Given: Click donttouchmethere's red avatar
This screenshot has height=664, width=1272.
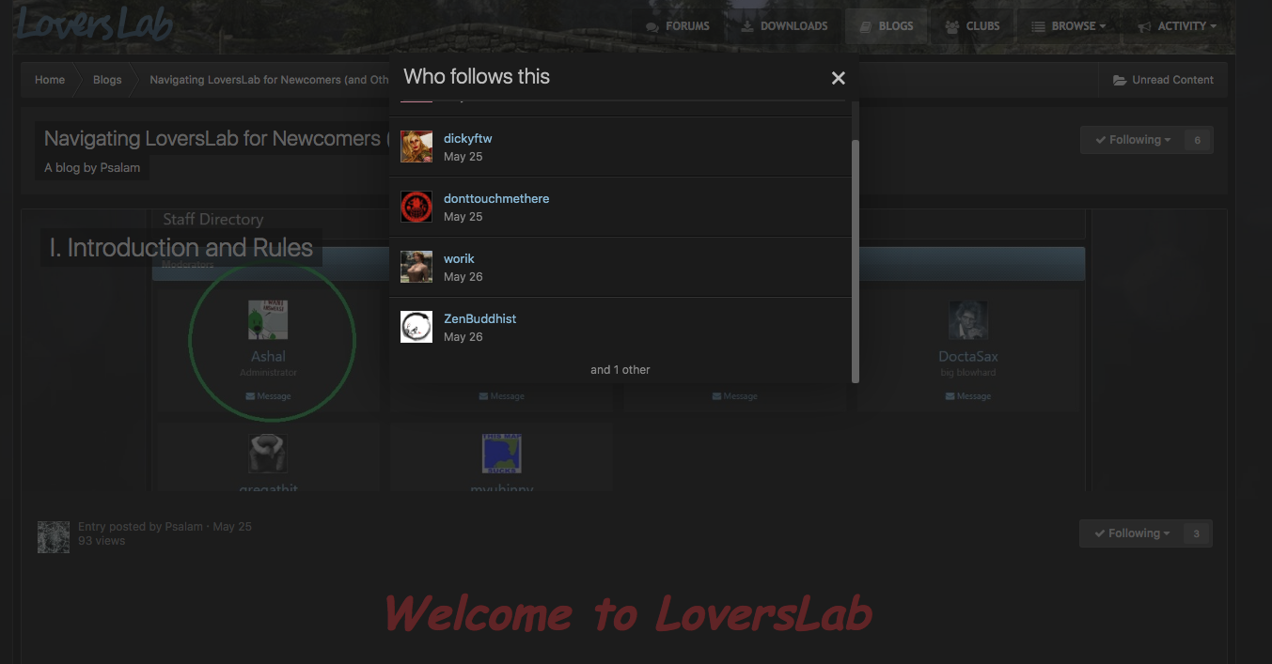Looking at the screenshot, I should [x=416, y=207].
